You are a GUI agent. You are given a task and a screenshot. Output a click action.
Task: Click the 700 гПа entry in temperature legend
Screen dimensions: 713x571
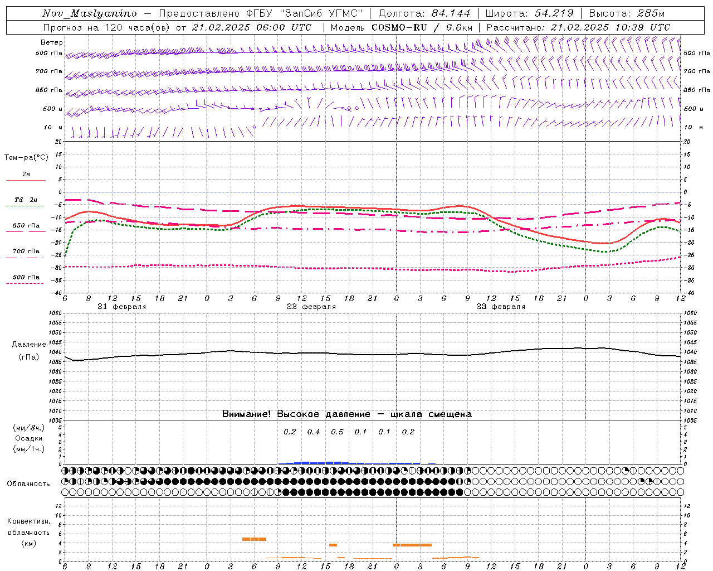(x=26, y=251)
